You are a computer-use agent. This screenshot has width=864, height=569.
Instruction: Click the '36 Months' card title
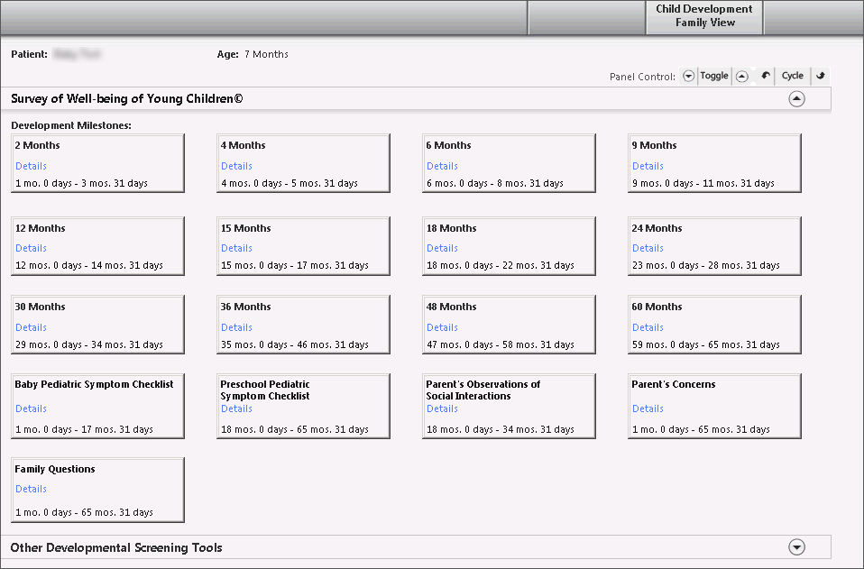coord(245,307)
